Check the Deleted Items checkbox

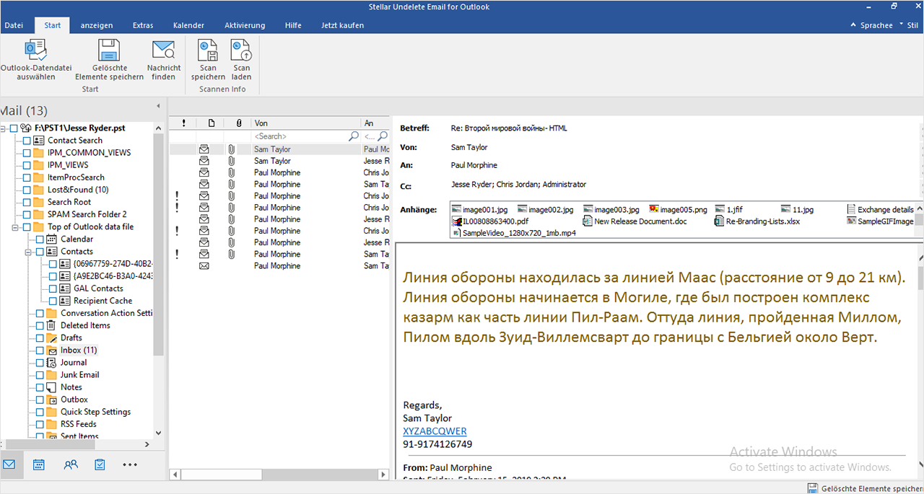40,325
